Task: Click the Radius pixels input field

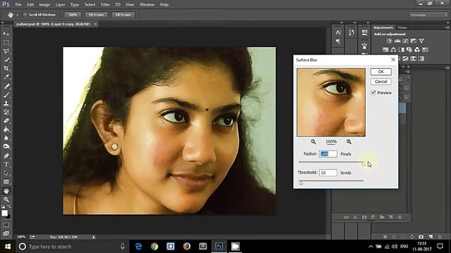Action: [328, 154]
